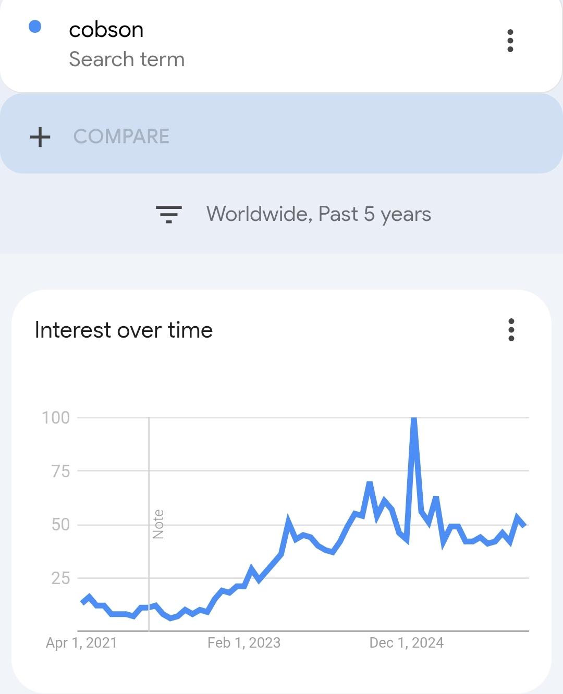The image size is (563, 694).
Task: Click the blue dot next to cobson
Action: point(35,27)
